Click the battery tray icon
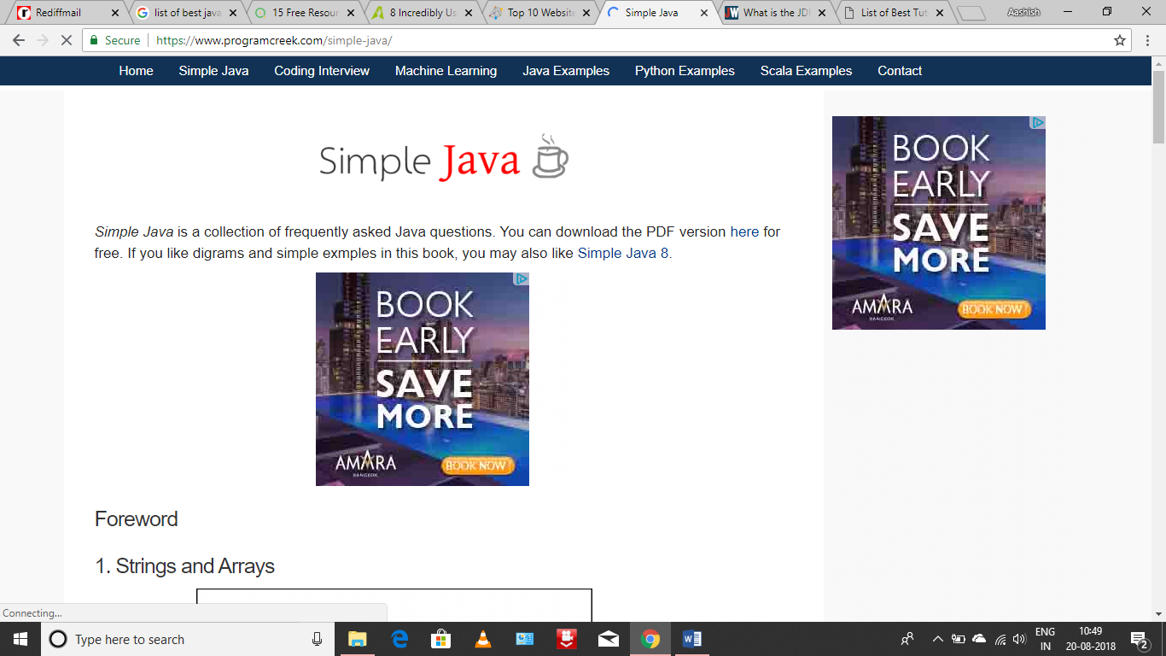The width and height of the screenshot is (1166, 656). [959, 639]
